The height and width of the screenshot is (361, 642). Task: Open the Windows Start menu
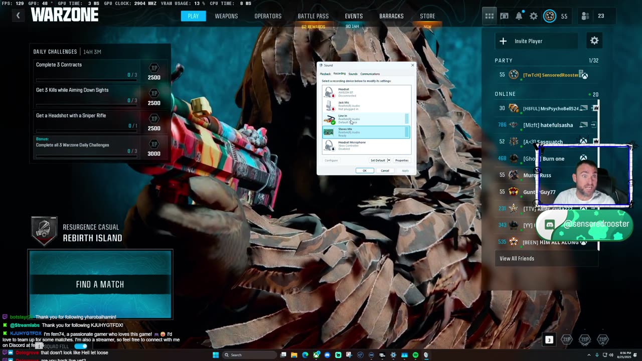coord(216,355)
